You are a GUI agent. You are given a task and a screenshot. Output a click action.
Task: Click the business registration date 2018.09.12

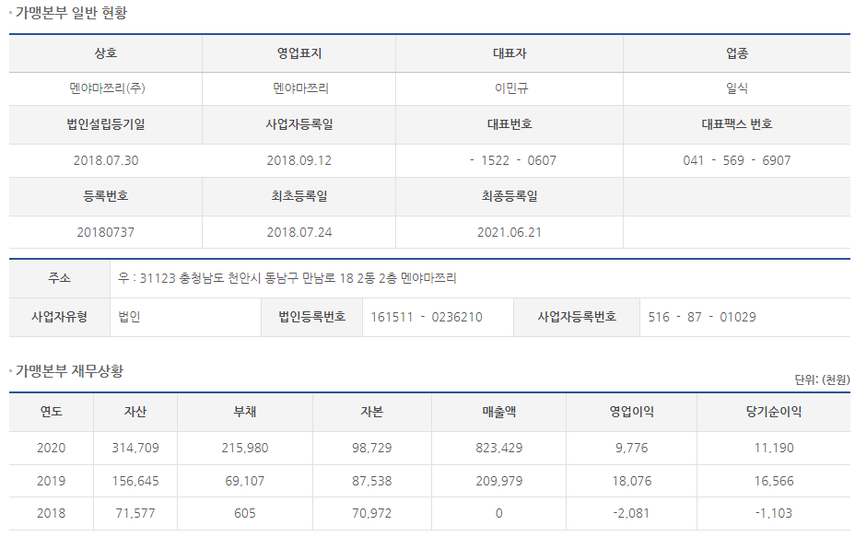point(299,160)
